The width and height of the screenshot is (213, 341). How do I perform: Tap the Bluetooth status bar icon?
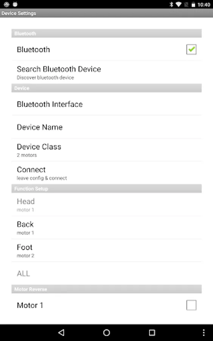(171, 4)
